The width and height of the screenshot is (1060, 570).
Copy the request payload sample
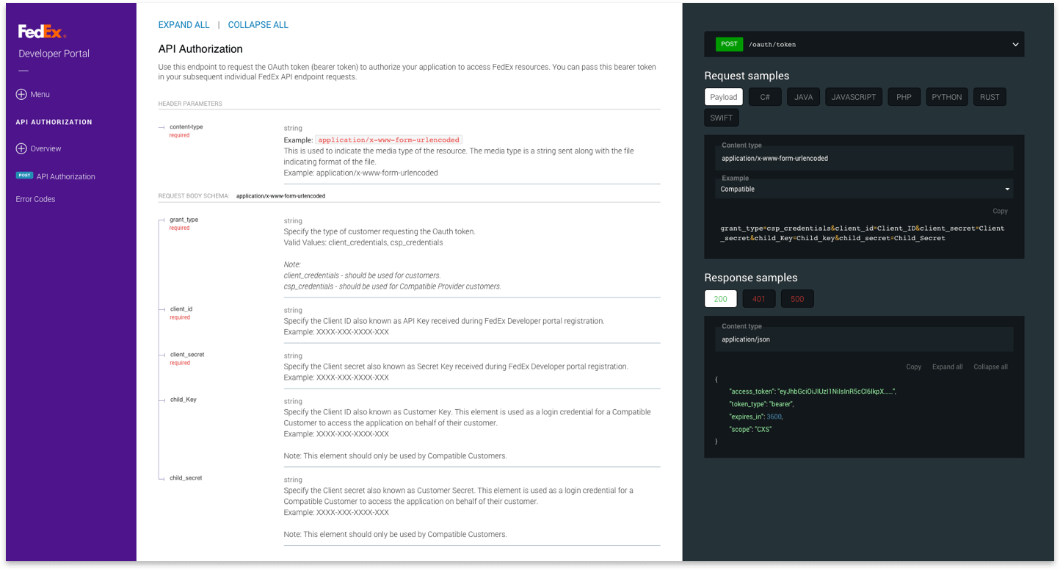coord(1000,211)
